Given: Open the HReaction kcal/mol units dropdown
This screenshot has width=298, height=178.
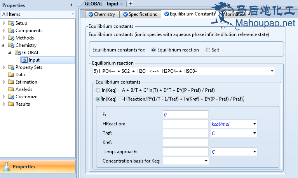Looking at the screenshot, I should pyautogui.click(x=254, y=124).
